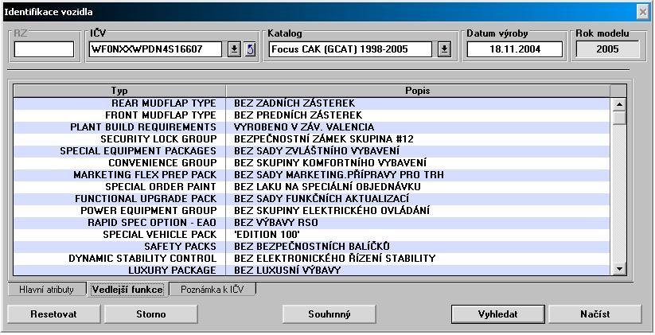Click the blue undo arrow icon beside IČV
655x335 pixels.
point(250,49)
